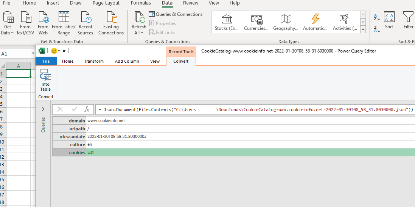Open Recent Sources
This screenshot has width=415, height=207.
[x=85, y=23]
